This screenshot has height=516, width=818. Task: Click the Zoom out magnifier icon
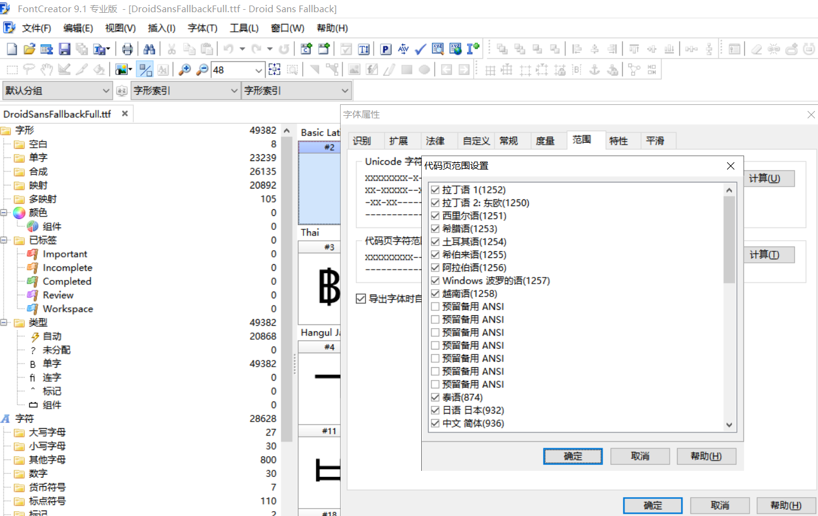click(202, 70)
